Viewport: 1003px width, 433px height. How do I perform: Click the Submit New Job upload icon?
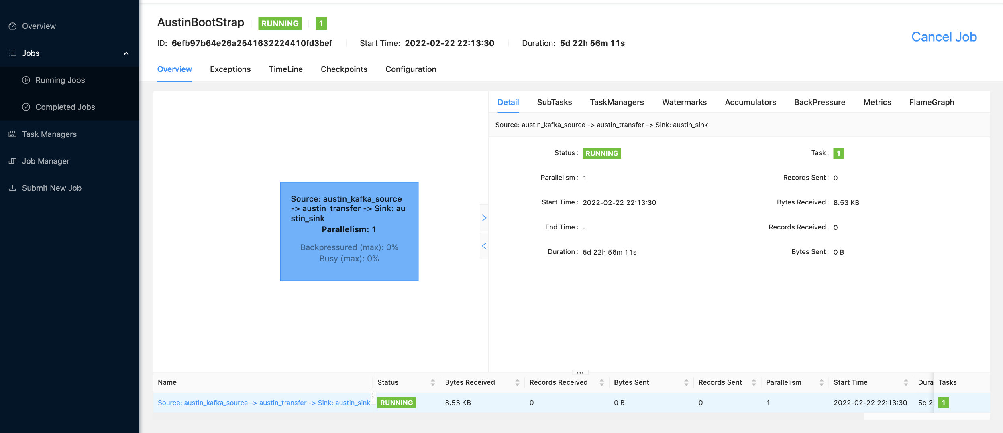[x=12, y=188]
